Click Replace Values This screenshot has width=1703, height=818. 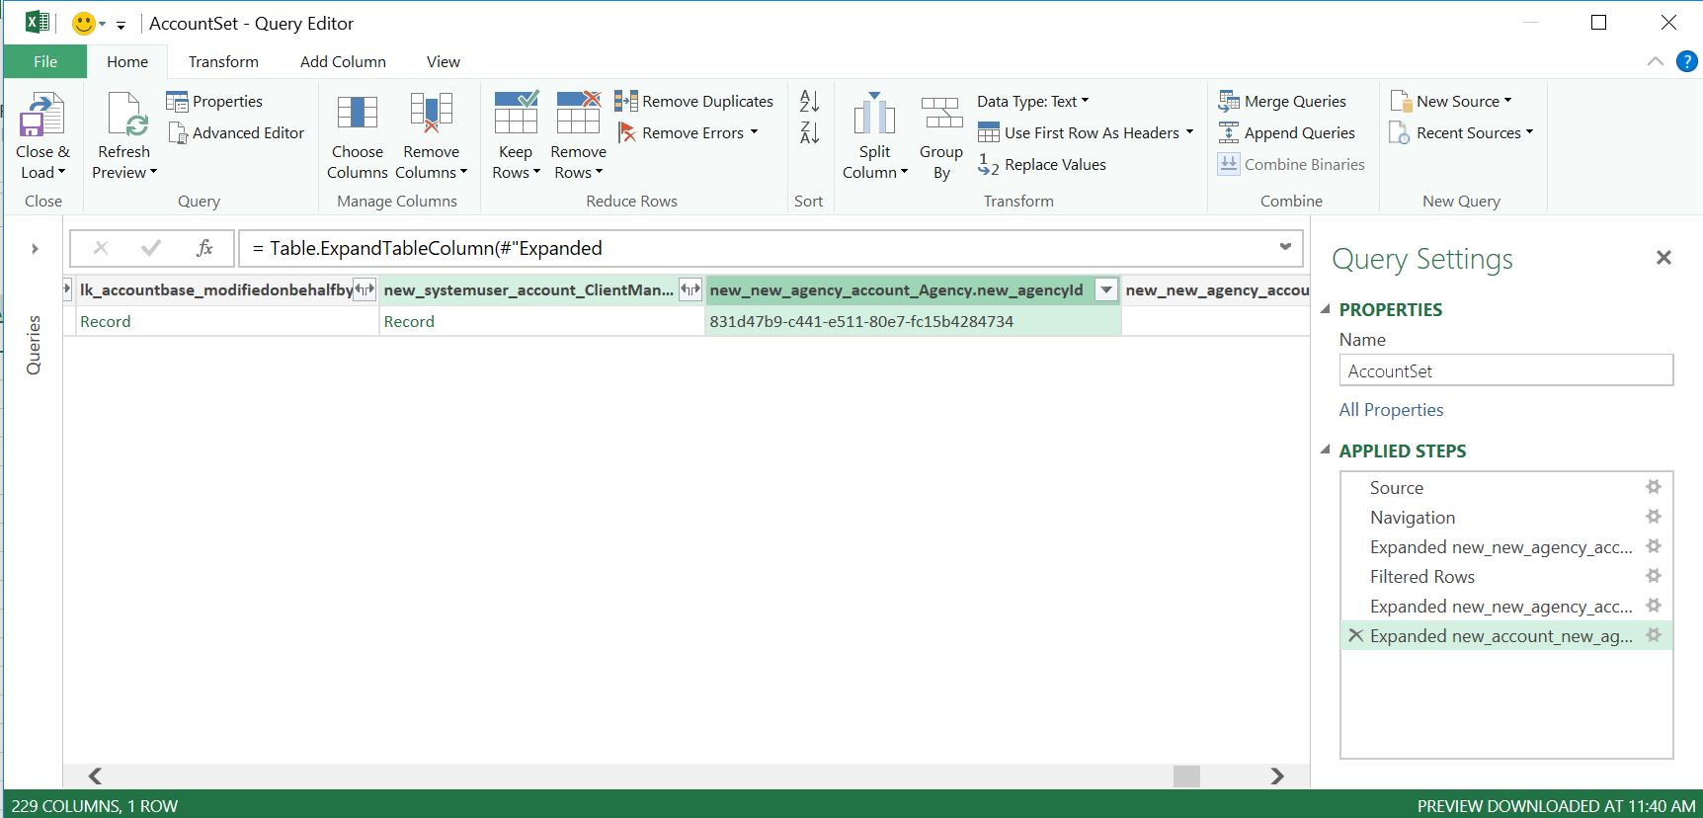(x=1042, y=164)
